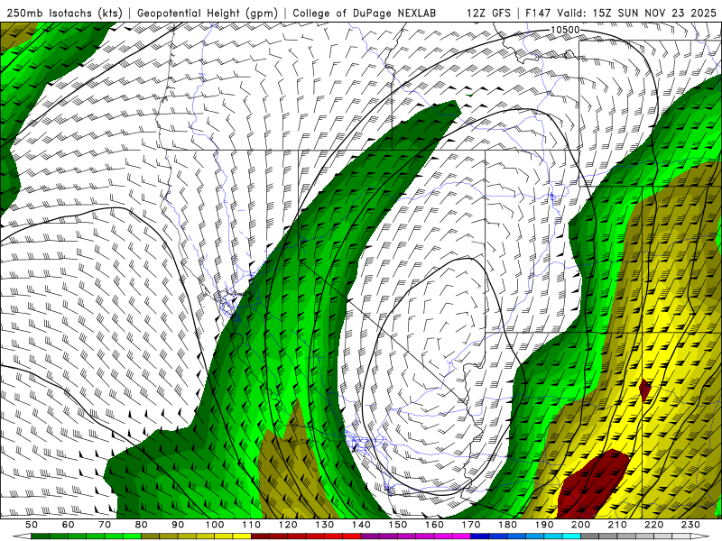Click the 200 value on the color scale
Screen dimensions: 722x541
coord(580,525)
